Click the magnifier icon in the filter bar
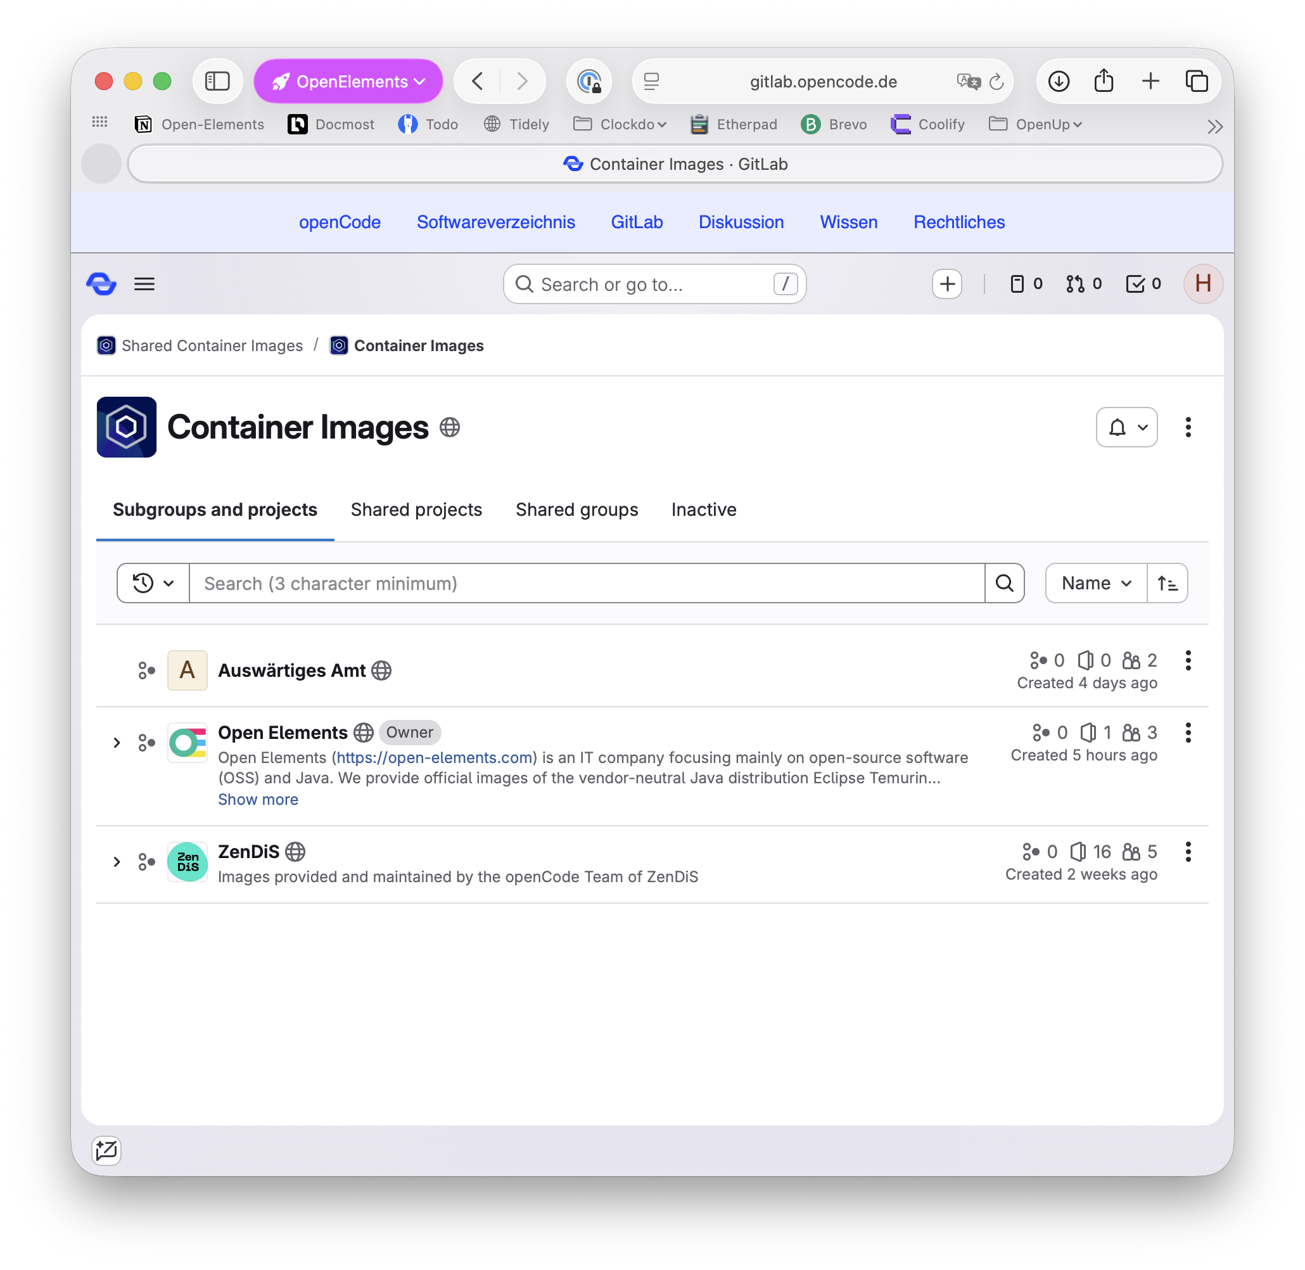1305x1270 pixels. 1004,583
